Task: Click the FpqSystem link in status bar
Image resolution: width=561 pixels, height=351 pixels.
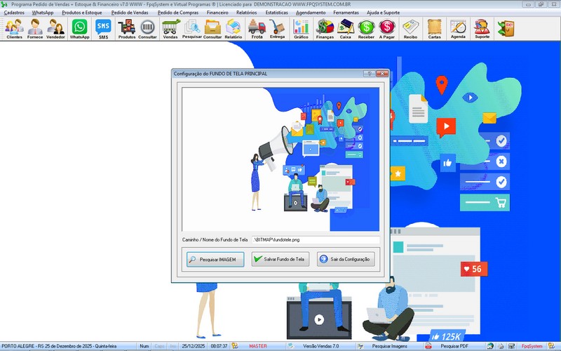Action: [x=532, y=346]
